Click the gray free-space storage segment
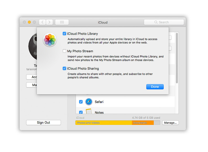 tap(157, 123)
